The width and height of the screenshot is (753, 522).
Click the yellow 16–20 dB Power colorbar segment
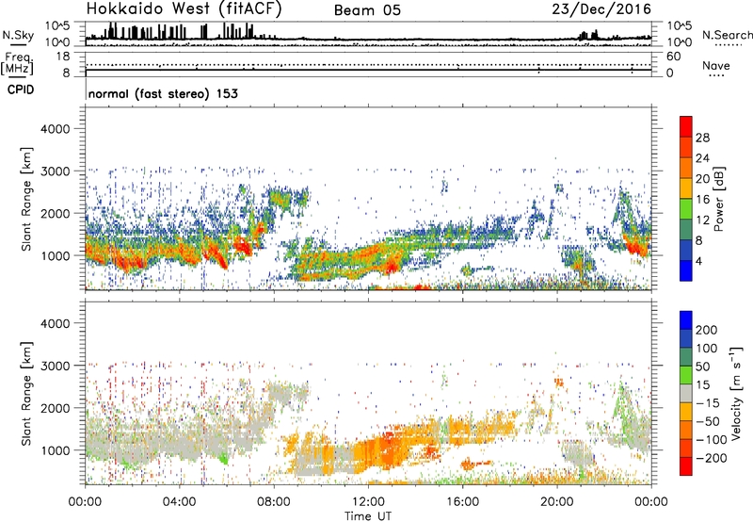pyautogui.click(x=686, y=188)
